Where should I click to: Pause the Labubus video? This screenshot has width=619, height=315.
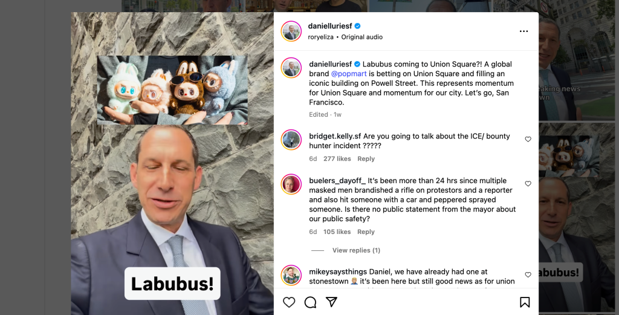click(172, 163)
